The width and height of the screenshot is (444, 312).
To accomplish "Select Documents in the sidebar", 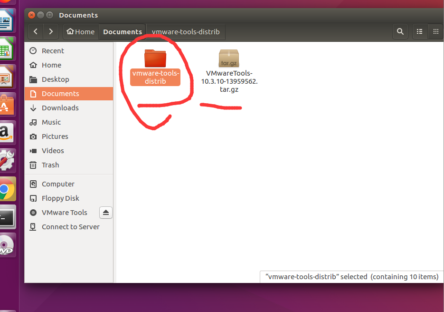I will point(69,94).
